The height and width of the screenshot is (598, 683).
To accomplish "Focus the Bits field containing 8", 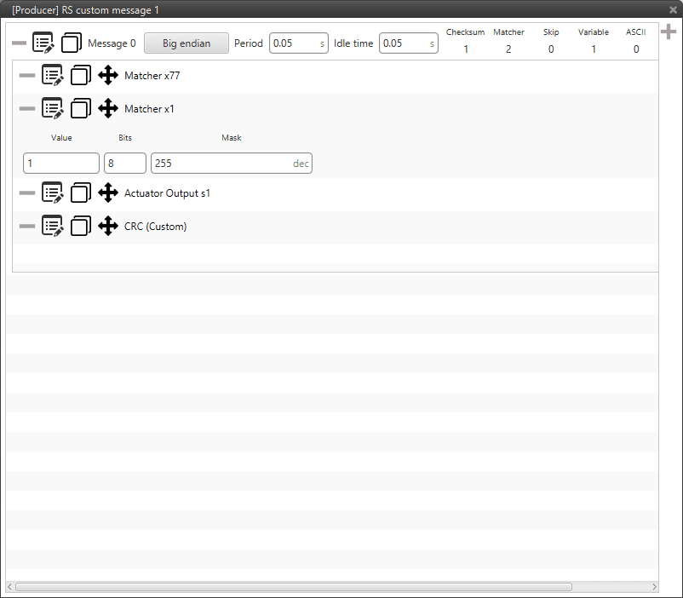I will (x=125, y=163).
